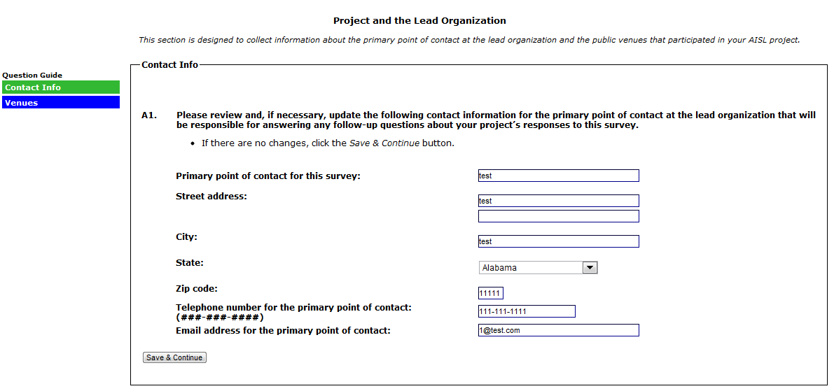Select the empty second street address field
The height and width of the screenshot is (391, 834).
click(558, 216)
